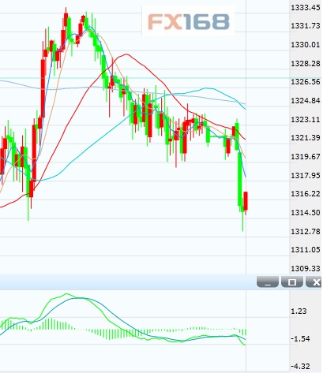The width and height of the screenshot is (323, 373).
Task: Click the 1328.28 price axis label
Action: click(x=306, y=63)
